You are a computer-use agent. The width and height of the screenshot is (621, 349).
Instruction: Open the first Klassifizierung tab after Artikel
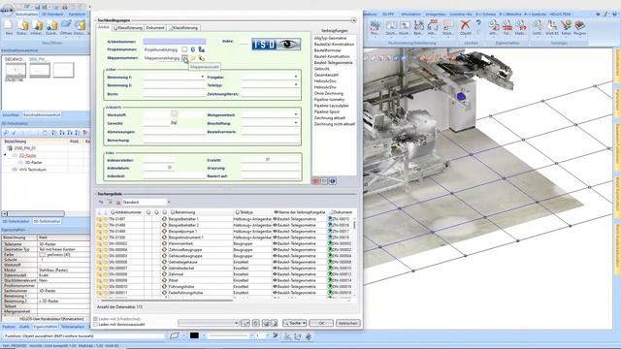click(x=128, y=28)
